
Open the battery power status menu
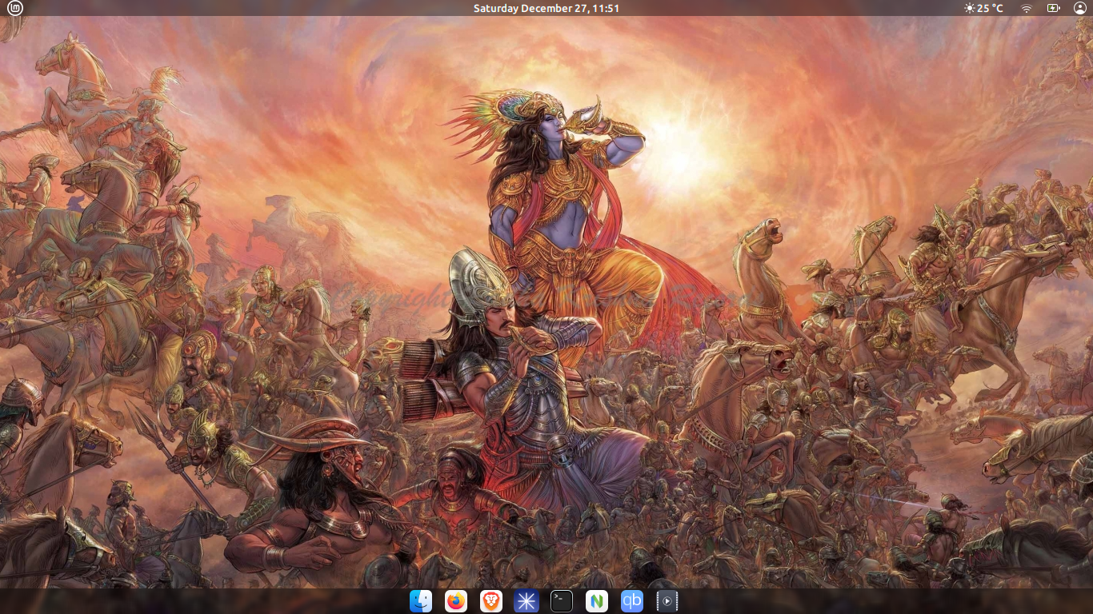[x=1053, y=8]
